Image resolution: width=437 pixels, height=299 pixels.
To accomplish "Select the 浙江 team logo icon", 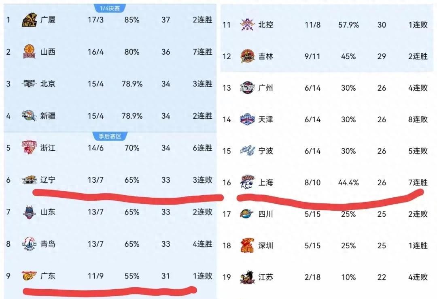I will (x=30, y=148).
